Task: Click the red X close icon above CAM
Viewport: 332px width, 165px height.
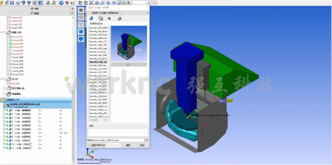Action: click(x=72, y=8)
